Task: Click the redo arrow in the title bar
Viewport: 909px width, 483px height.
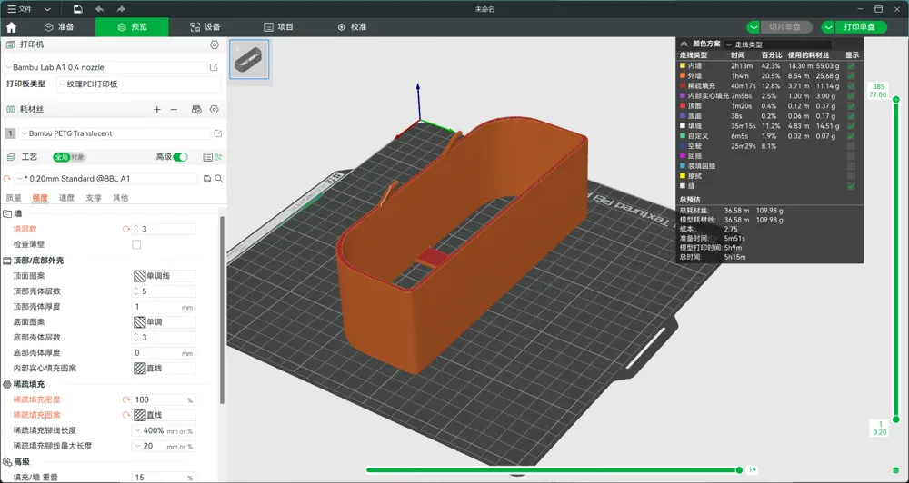Action: pyautogui.click(x=121, y=9)
